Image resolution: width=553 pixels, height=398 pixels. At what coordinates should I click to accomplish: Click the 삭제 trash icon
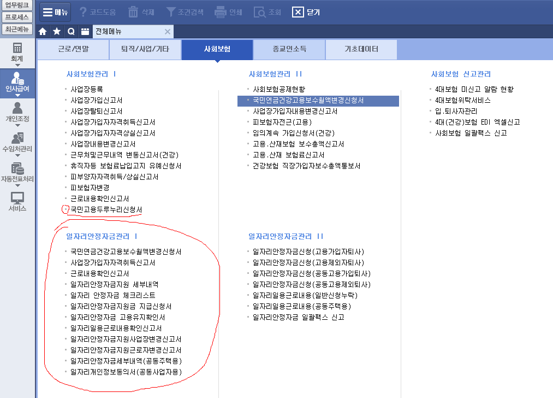click(x=133, y=12)
